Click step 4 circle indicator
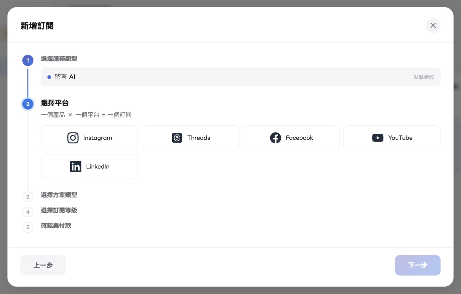461x294 pixels. coord(28,212)
